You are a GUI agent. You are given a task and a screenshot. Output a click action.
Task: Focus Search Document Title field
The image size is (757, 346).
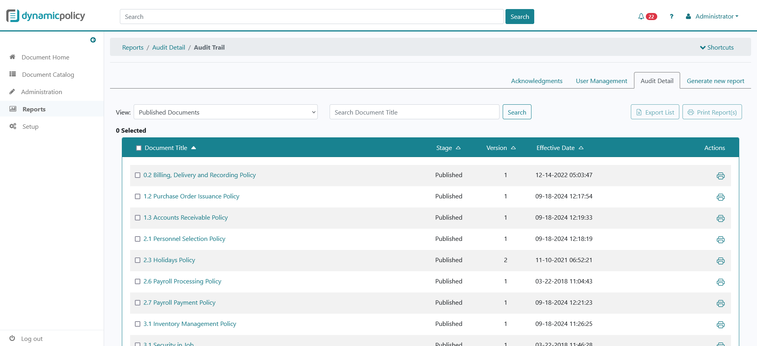(414, 112)
